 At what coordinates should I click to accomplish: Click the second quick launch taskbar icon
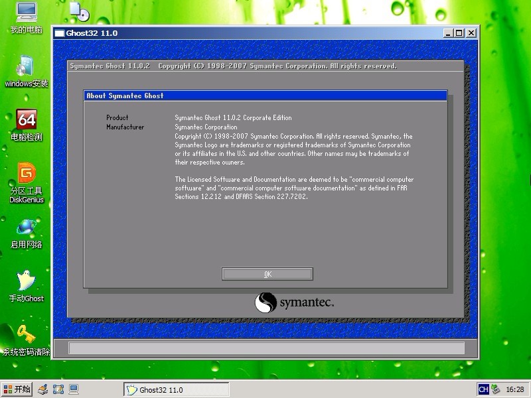pyautogui.click(x=58, y=389)
